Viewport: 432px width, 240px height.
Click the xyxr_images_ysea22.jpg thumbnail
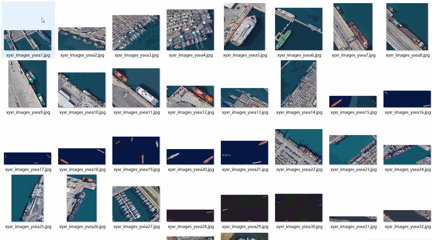click(x=299, y=147)
